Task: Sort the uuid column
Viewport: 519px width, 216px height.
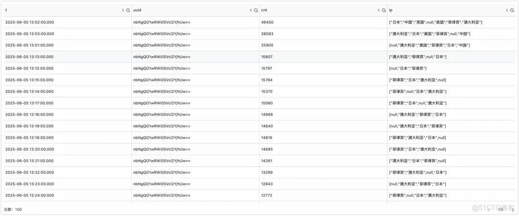Action: tap(251, 10)
